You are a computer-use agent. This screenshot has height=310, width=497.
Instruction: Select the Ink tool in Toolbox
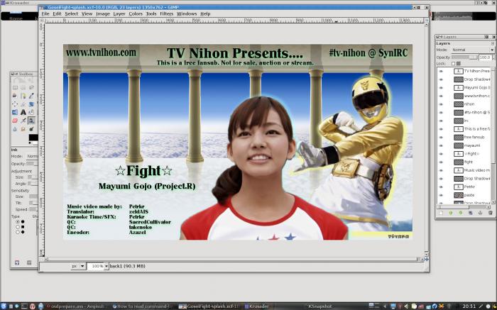pos(31,121)
